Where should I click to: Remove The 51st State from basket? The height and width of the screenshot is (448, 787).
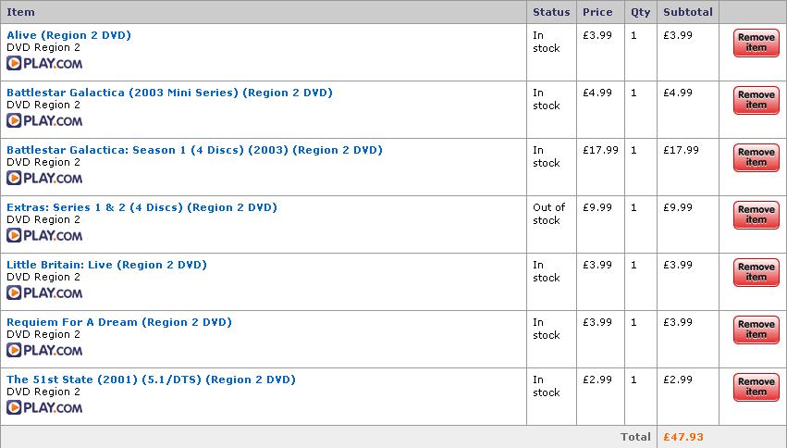(756, 387)
